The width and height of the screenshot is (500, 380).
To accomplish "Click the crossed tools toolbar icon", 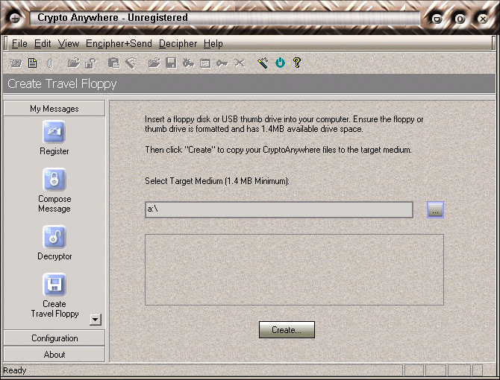I will tap(240, 63).
